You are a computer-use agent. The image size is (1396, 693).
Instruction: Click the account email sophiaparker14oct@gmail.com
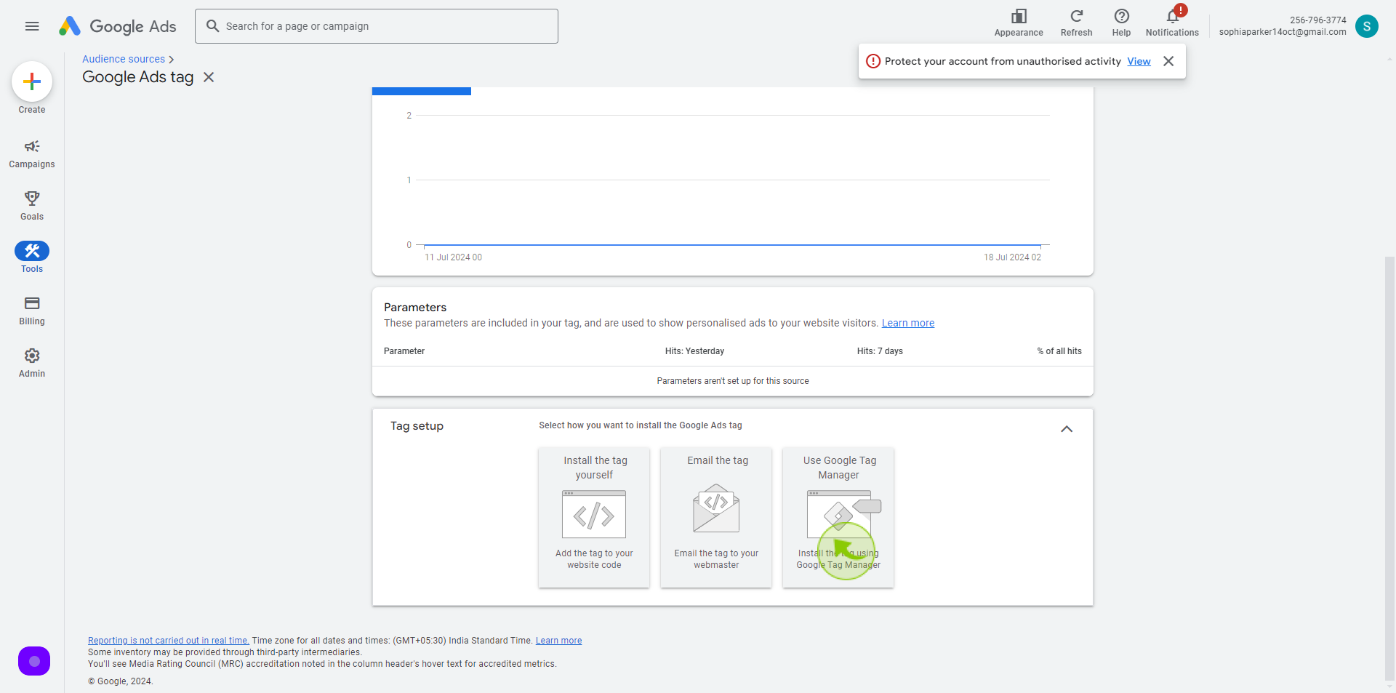[1283, 32]
